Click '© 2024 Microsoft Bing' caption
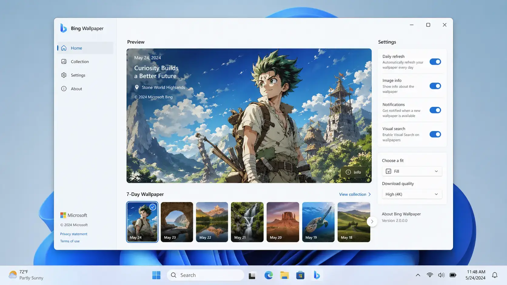 coord(153,97)
